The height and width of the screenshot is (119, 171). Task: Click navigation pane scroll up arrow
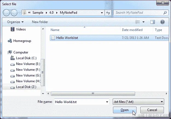click(43, 29)
